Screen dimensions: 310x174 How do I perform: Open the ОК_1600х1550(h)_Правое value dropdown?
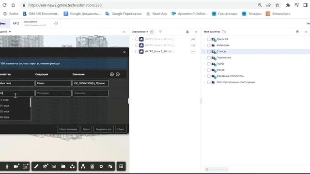[91, 83]
